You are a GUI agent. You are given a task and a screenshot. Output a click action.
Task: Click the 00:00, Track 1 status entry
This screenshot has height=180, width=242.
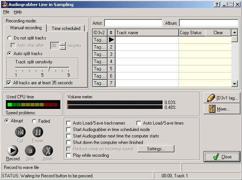pyautogui.click(x=175, y=176)
